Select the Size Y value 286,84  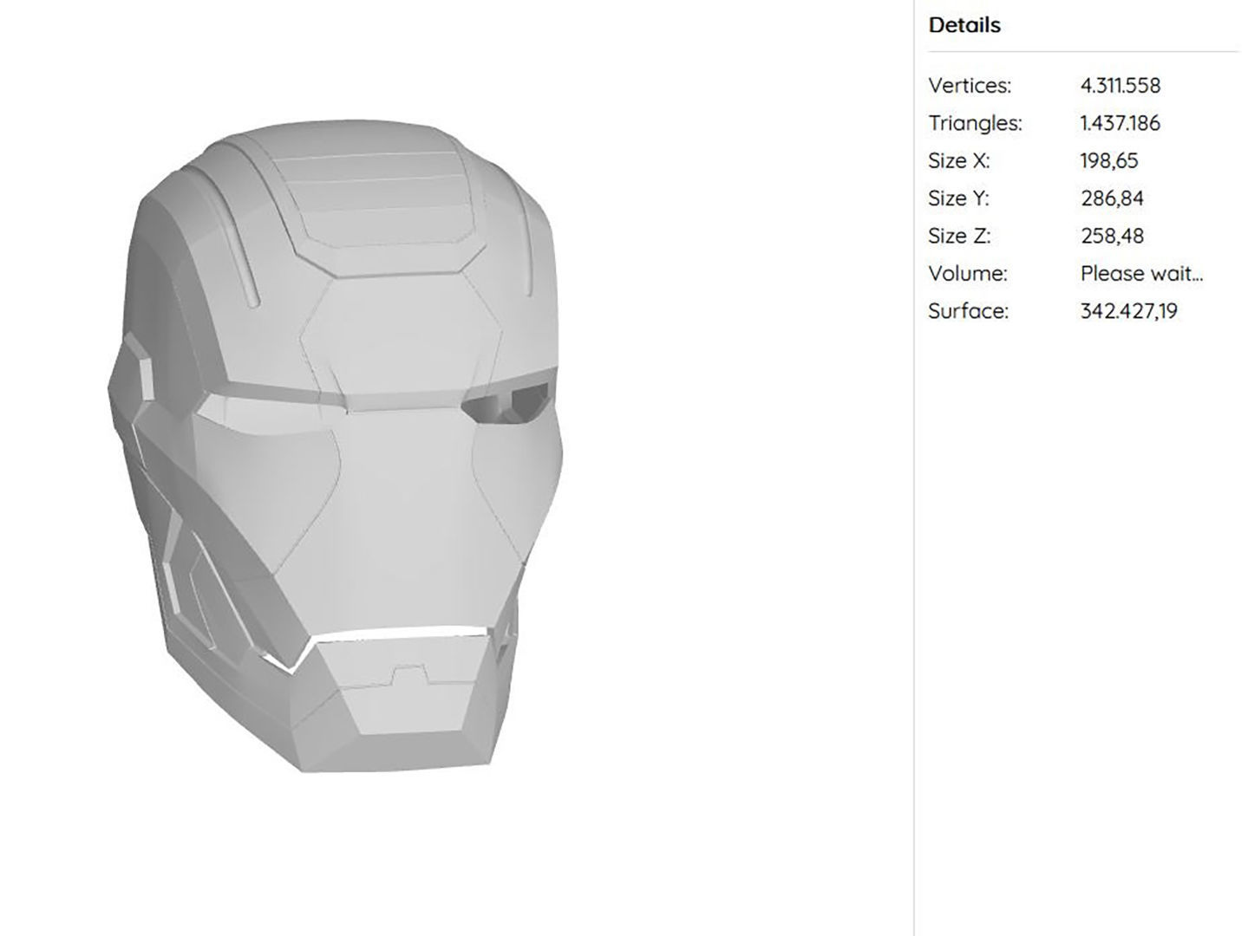tap(1112, 198)
